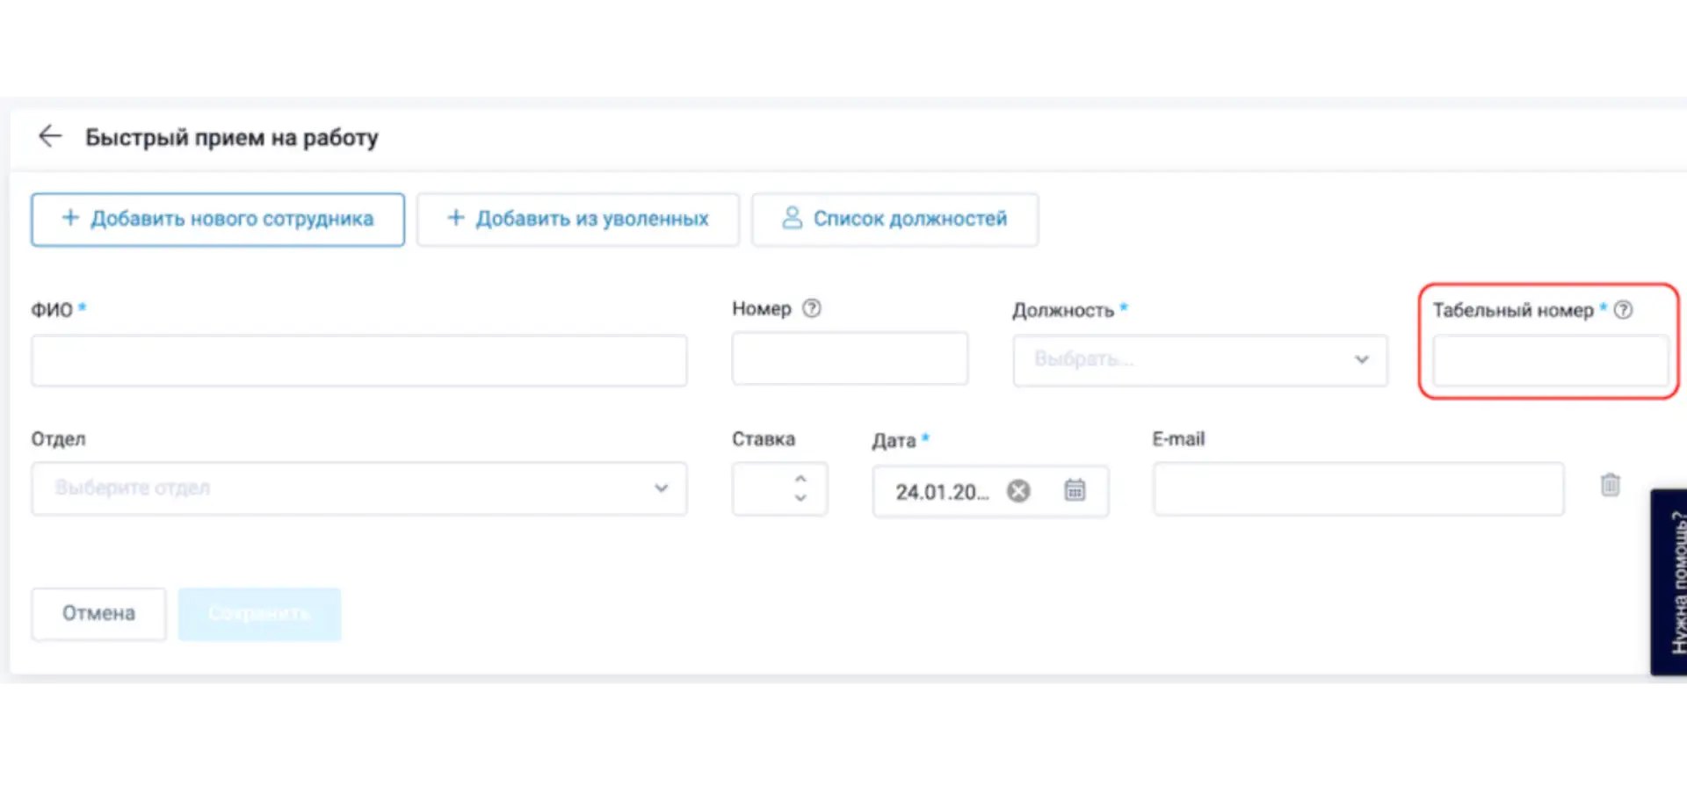Click help icon next to Номер
Image resolution: width=1687 pixels, height=787 pixels.
coord(812,308)
